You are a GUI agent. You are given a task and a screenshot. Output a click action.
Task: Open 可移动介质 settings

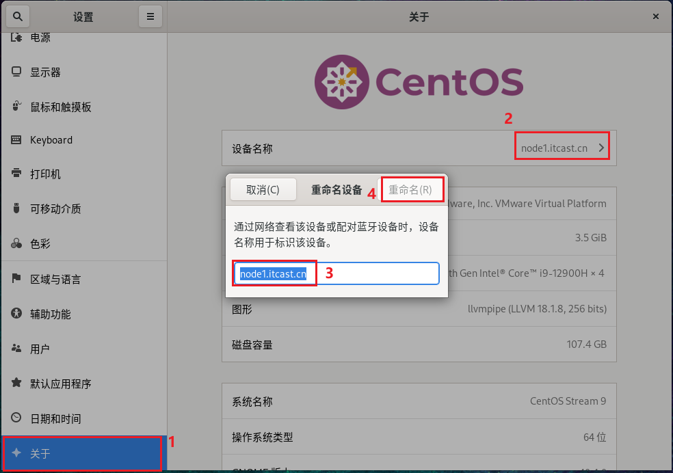tap(83, 209)
